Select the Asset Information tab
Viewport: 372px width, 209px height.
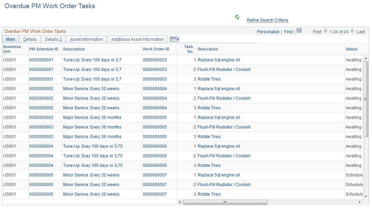tap(86, 39)
